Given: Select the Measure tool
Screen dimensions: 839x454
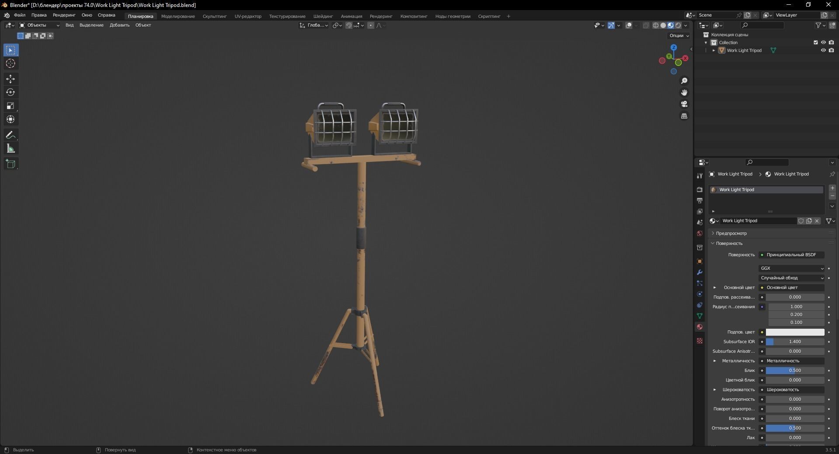Looking at the screenshot, I should click(x=11, y=149).
